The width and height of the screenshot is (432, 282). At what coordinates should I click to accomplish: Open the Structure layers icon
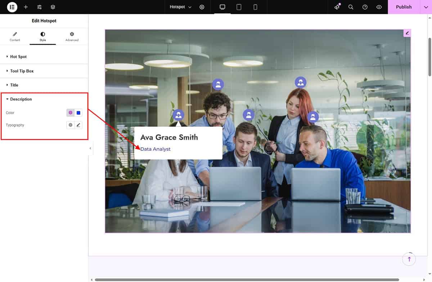point(53,7)
